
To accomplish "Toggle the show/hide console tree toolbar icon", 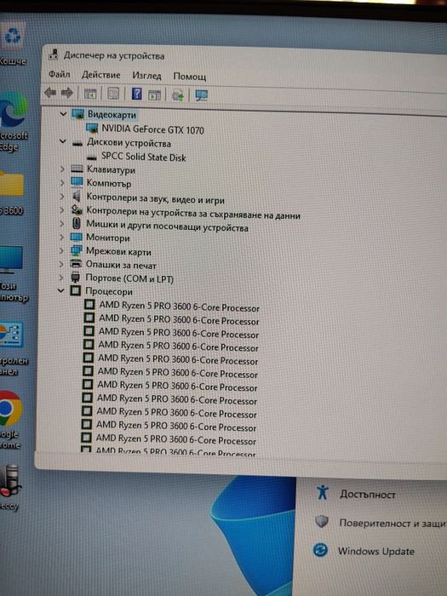I will 90,94.
